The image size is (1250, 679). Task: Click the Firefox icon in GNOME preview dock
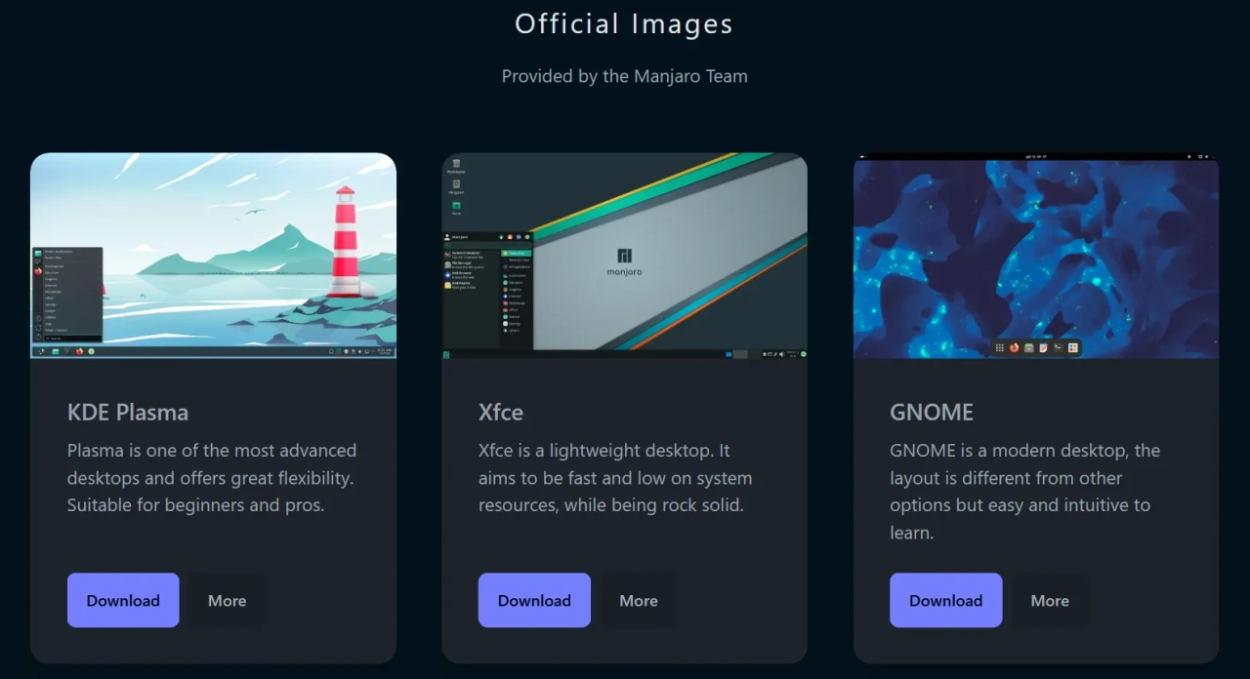[1014, 348]
